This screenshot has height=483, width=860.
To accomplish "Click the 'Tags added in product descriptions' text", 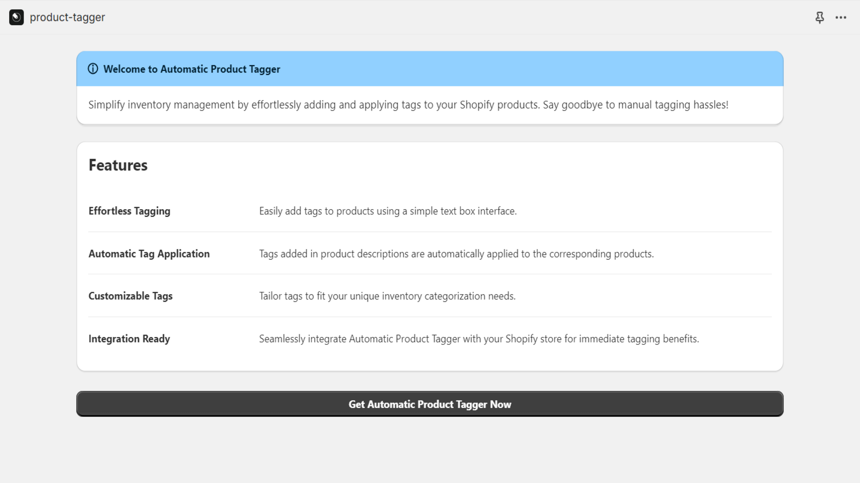I will pos(456,254).
